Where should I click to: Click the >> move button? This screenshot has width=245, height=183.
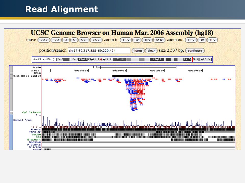coord(84,40)
